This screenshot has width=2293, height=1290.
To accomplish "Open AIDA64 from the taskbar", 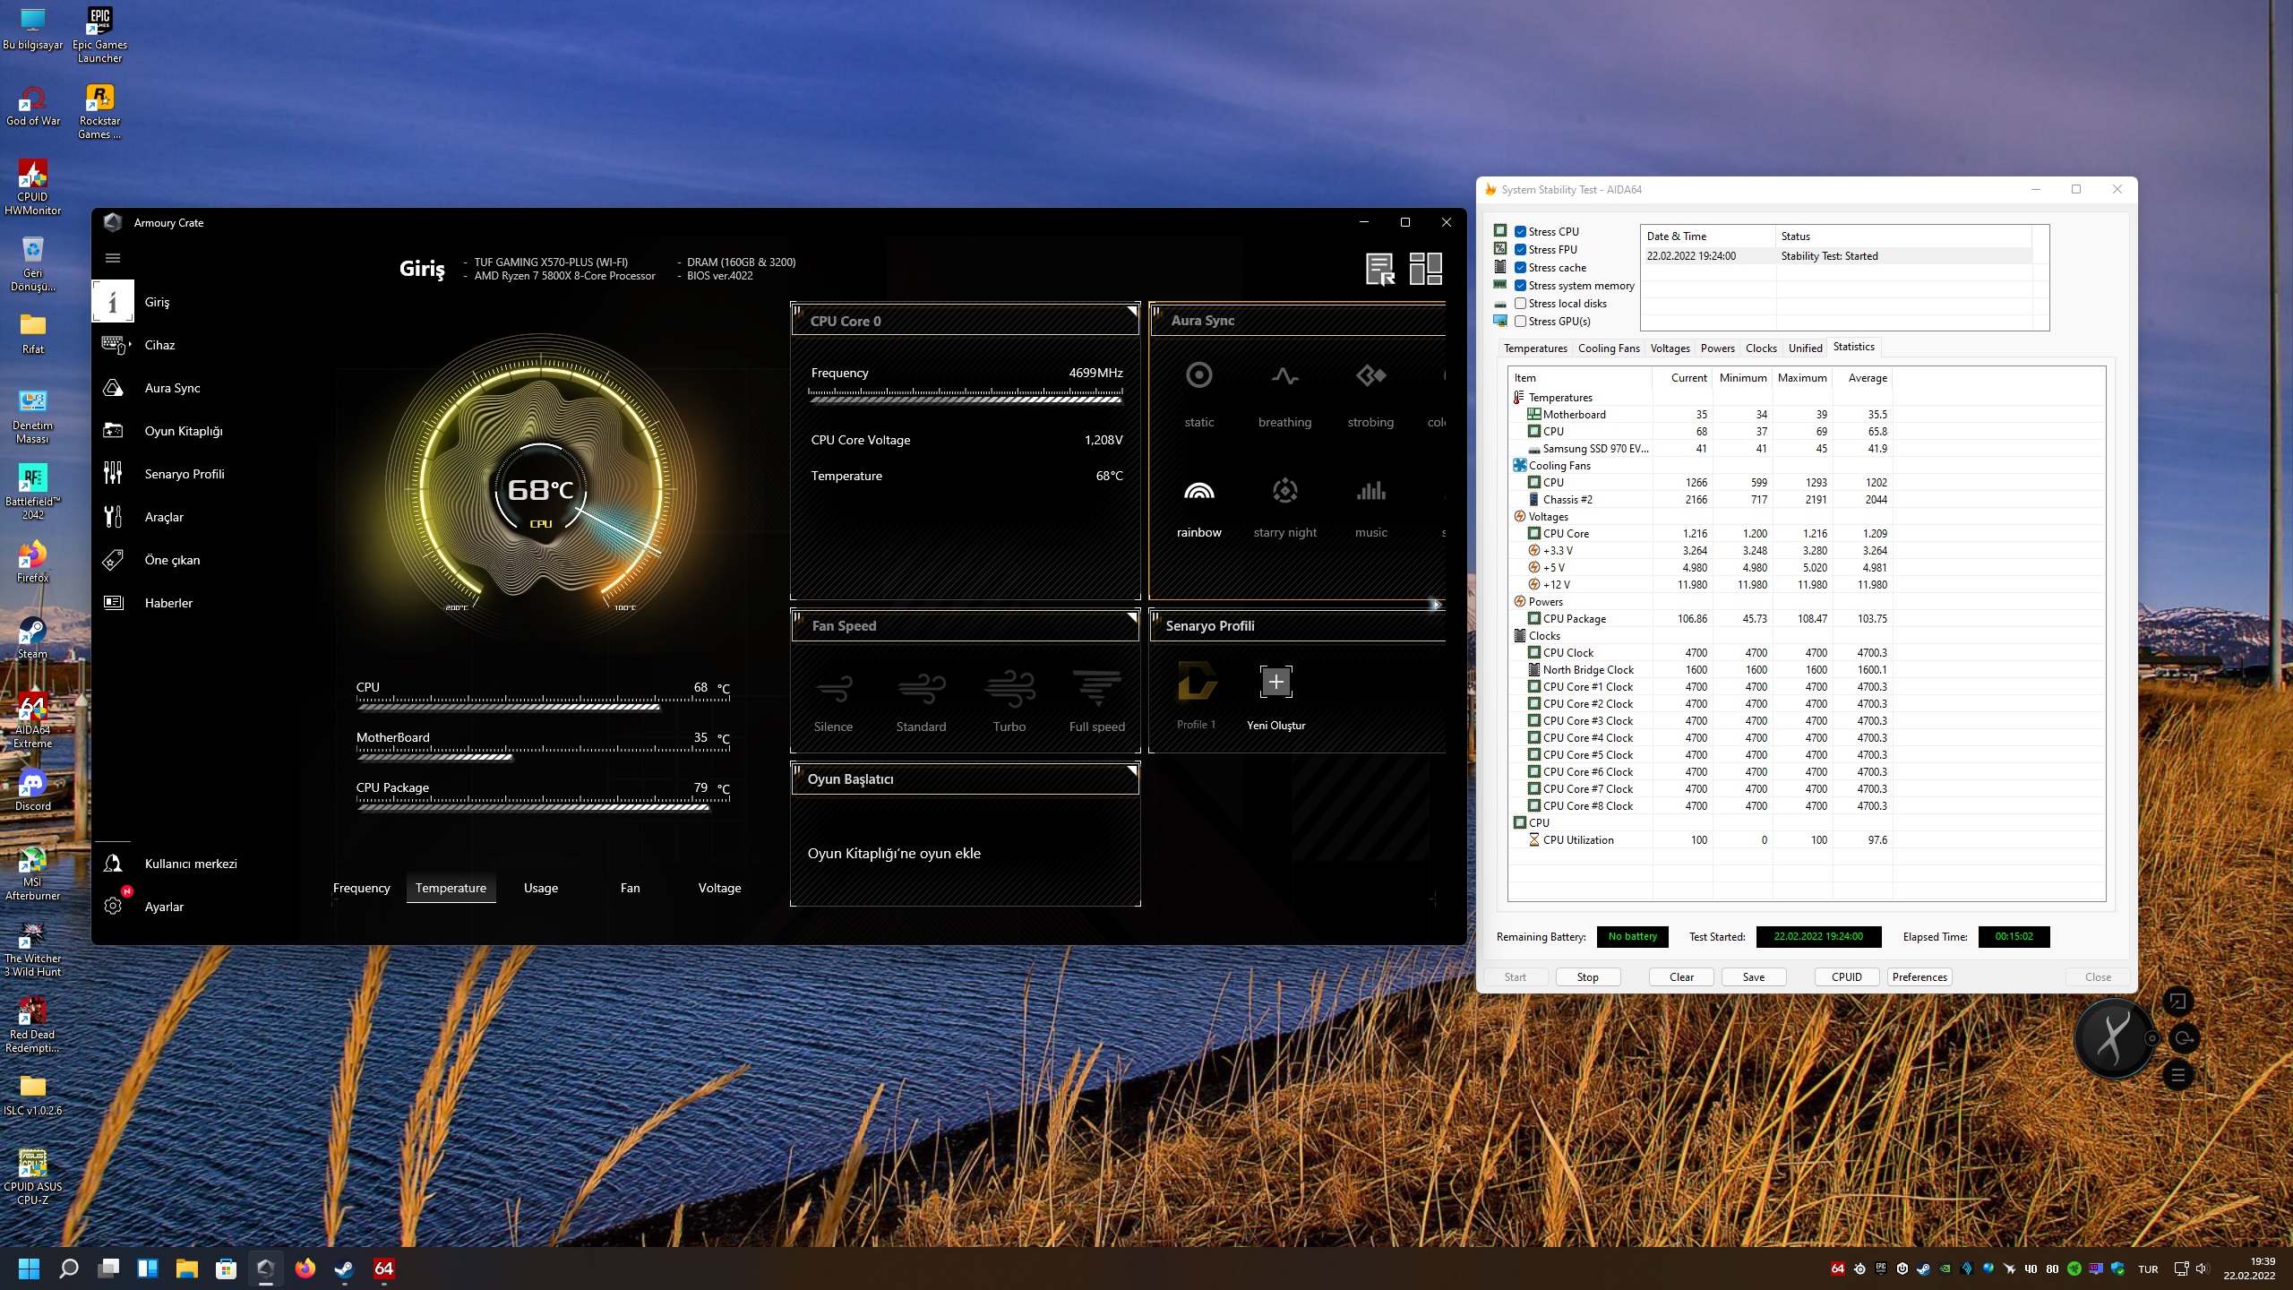I will point(383,1268).
